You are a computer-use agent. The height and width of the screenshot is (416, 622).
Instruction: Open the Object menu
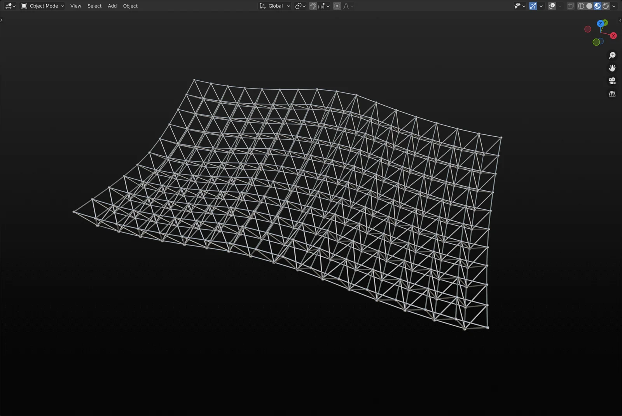[130, 6]
